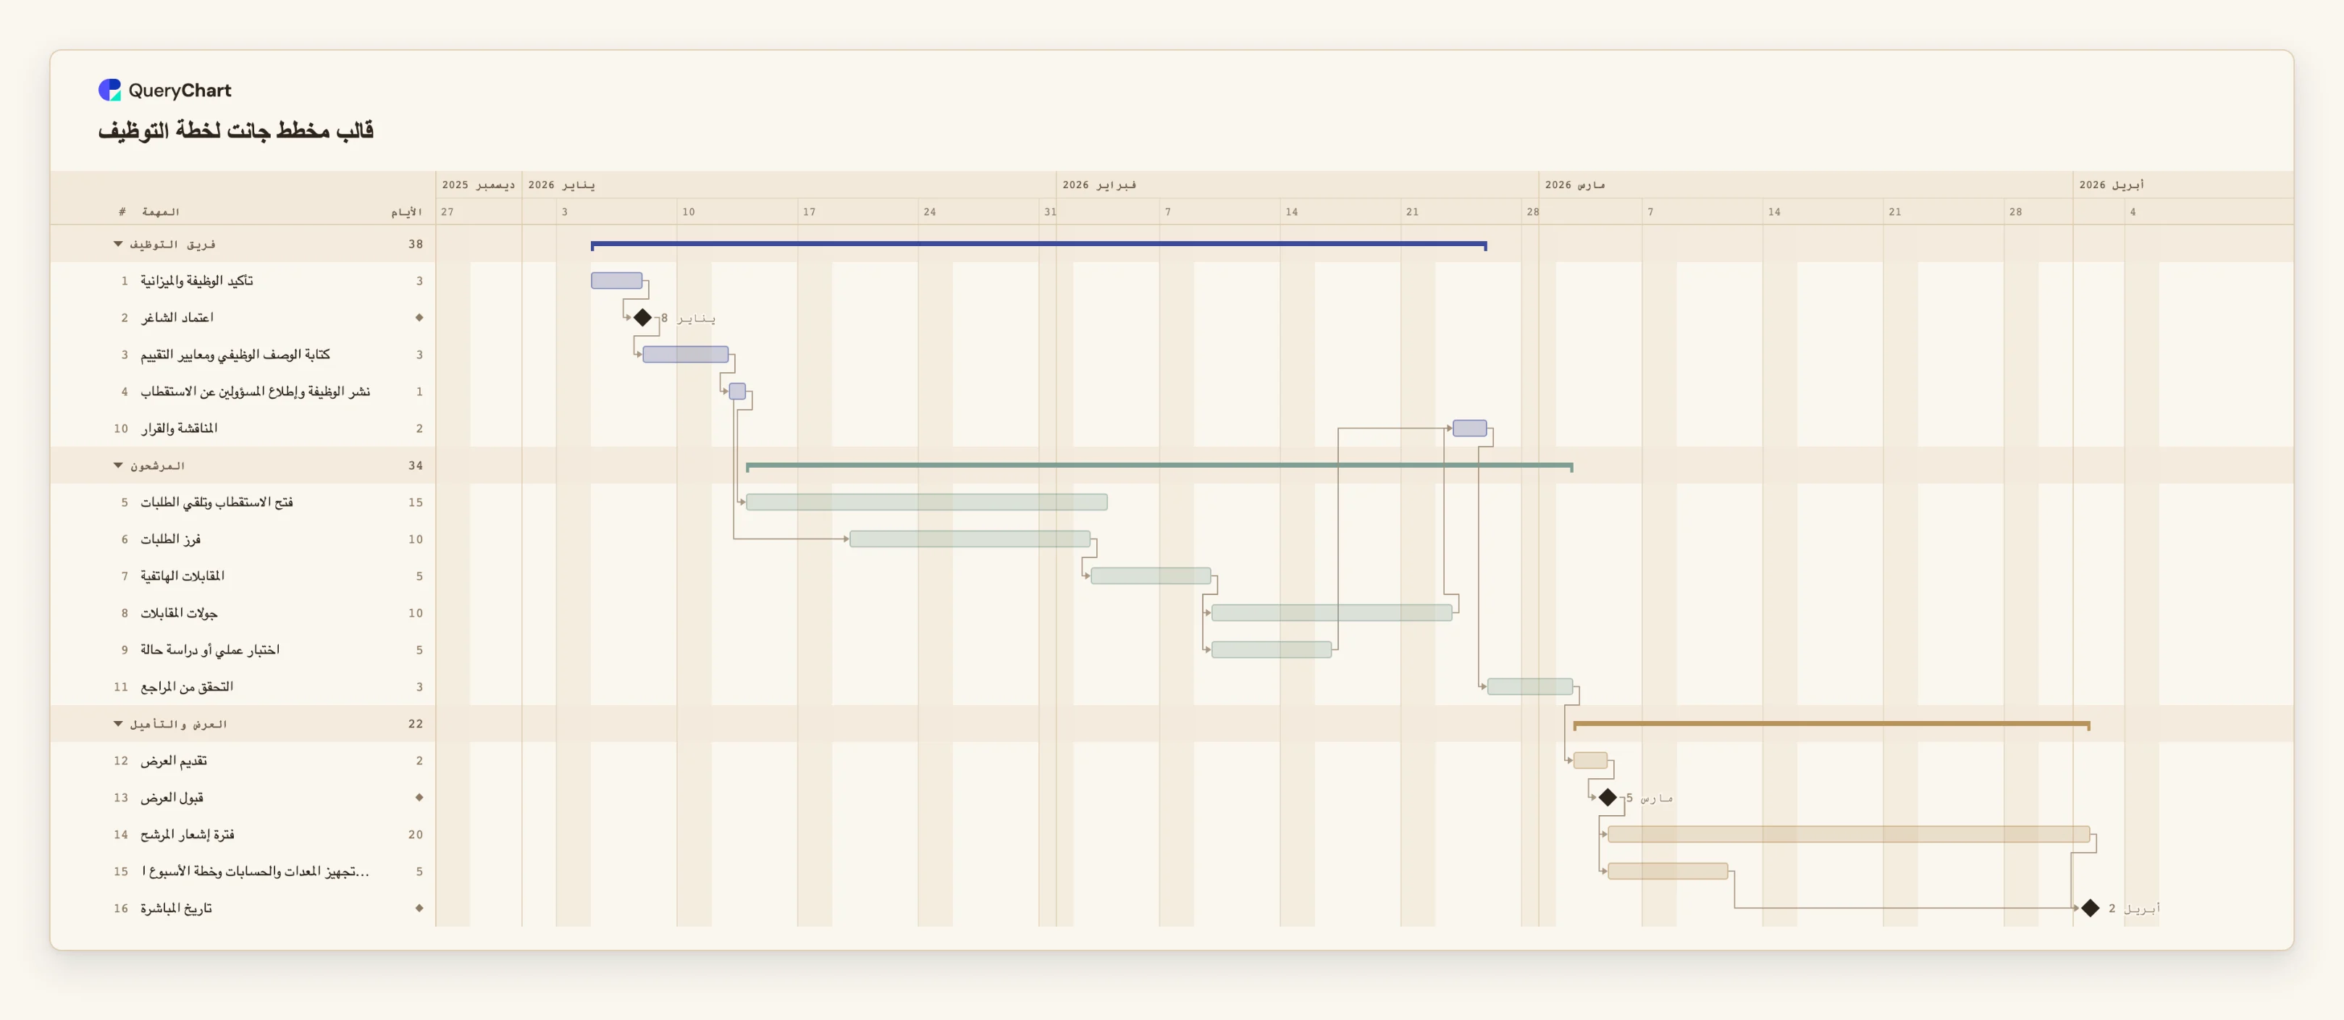Click the milestone diamond in تاريخ المباشرة days column
The width and height of the screenshot is (2344, 1020).
[419, 908]
